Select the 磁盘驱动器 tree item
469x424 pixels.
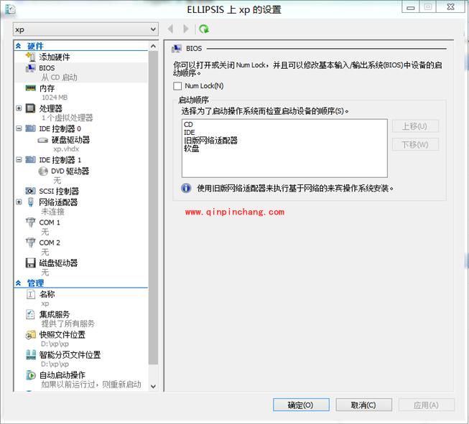click(58, 263)
